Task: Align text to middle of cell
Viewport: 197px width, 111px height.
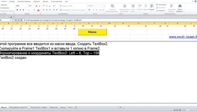Action: click(46, 6)
